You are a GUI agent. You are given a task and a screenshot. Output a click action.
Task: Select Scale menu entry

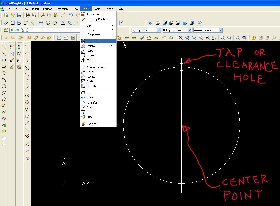(x=98, y=81)
